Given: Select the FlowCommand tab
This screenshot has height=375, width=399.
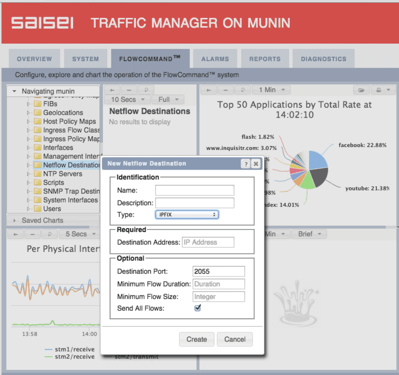Looking at the screenshot, I should (150, 58).
